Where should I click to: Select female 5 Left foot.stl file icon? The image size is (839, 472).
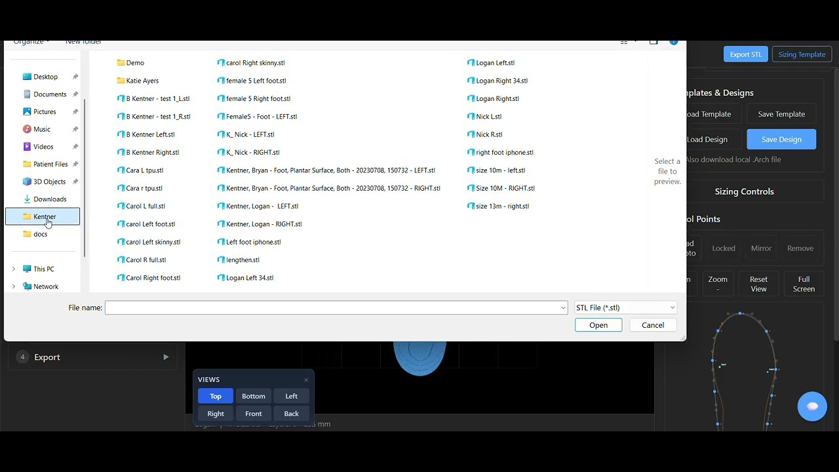[x=221, y=81]
